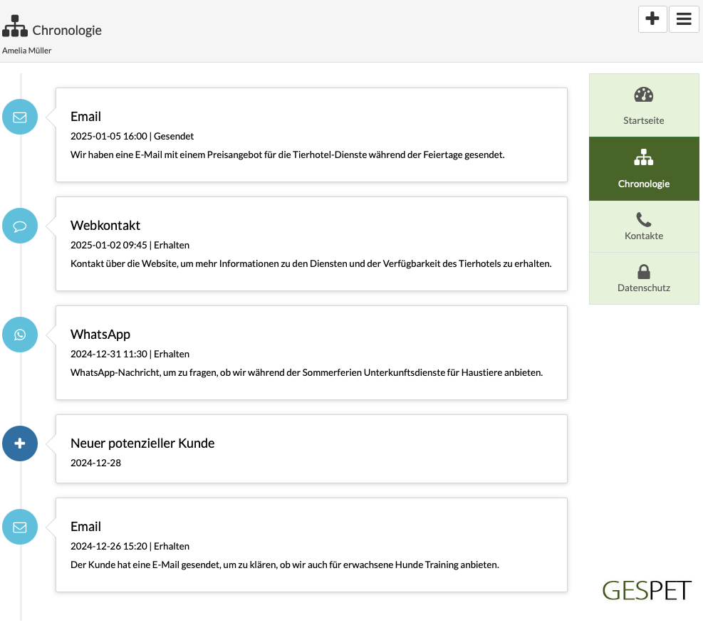Open Kontakte in the sidebar
The height and width of the screenshot is (630, 703).
tap(644, 226)
